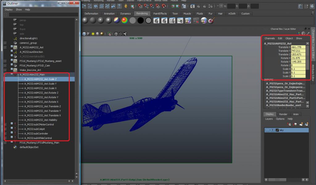Expand P51d_Mustang1:P51D_Cam node
The image size is (316, 185).
click(x=5, y=65)
